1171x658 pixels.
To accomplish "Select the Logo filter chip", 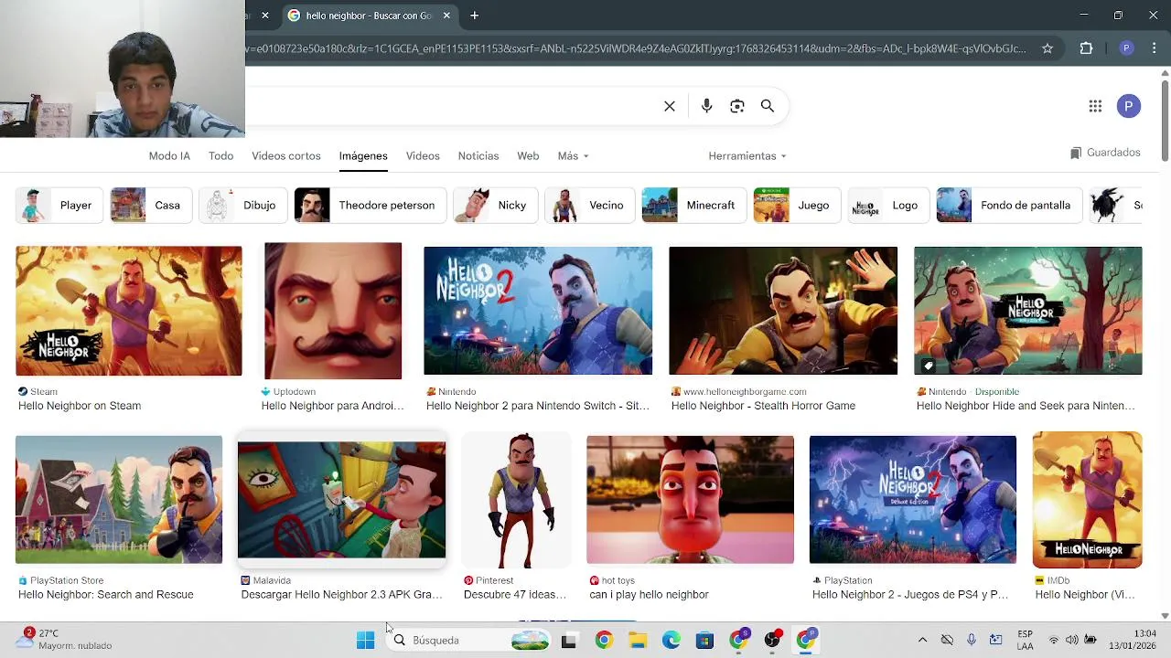I will [x=888, y=206].
